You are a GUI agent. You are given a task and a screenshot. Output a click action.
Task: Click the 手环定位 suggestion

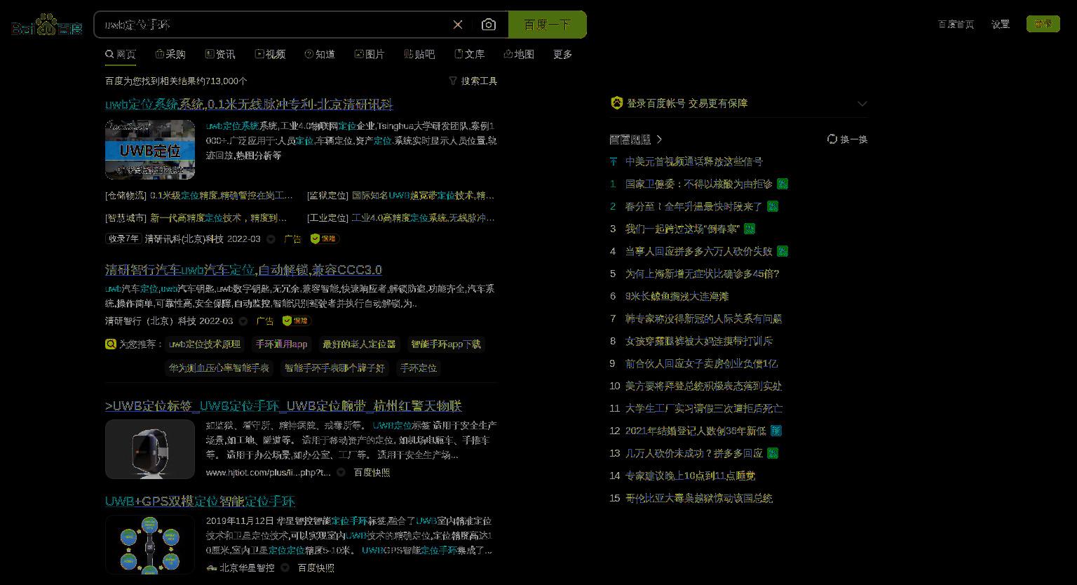[419, 368]
